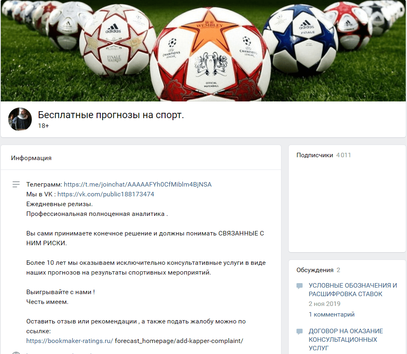Click the 18+ age label
The height and width of the screenshot is (354, 407).
[43, 126]
